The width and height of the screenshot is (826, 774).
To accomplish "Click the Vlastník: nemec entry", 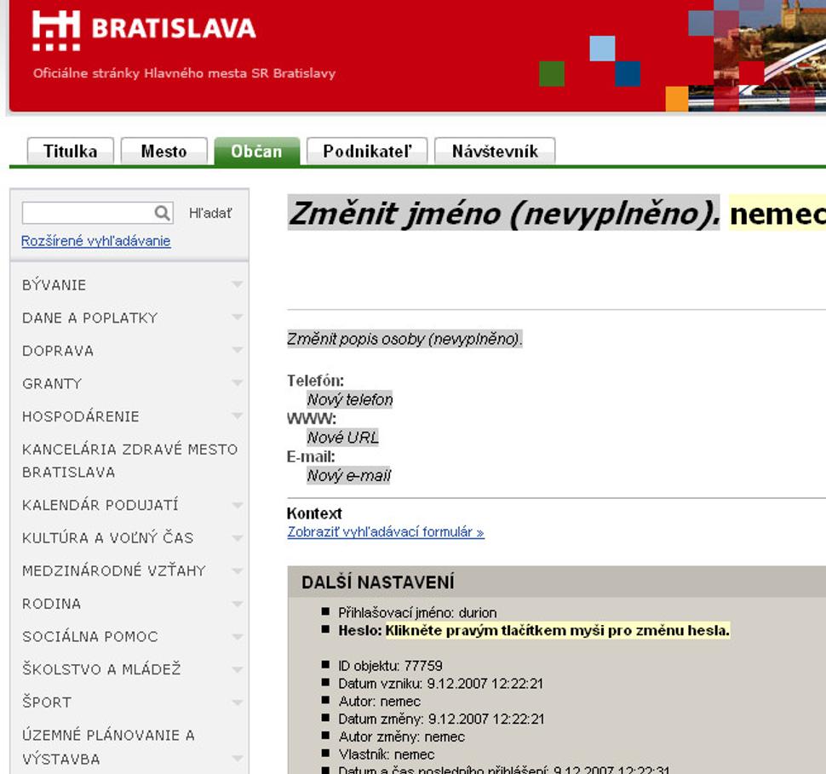I will (x=386, y=754).
